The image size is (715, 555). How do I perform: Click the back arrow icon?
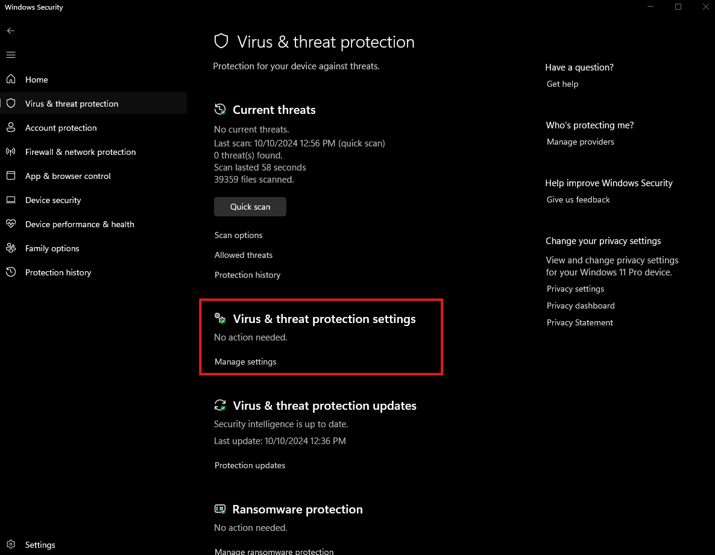point(11,31)
